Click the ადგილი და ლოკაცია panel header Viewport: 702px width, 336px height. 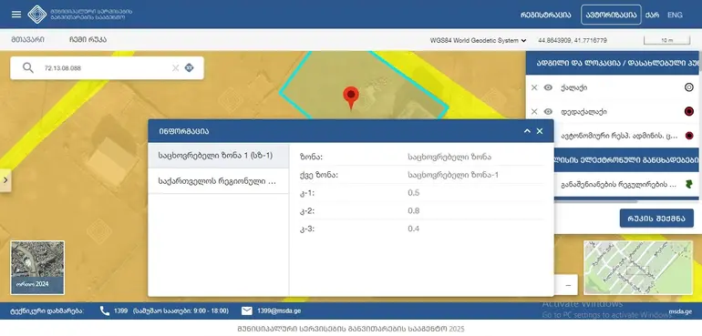[x=614, y=63]
